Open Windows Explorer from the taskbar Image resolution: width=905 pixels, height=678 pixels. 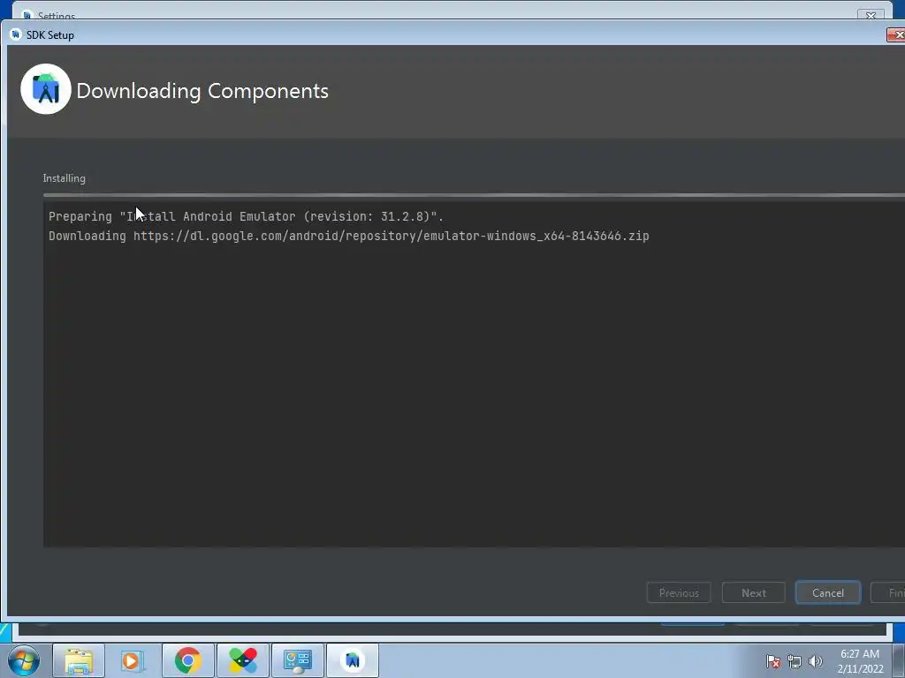coord(79,660)
